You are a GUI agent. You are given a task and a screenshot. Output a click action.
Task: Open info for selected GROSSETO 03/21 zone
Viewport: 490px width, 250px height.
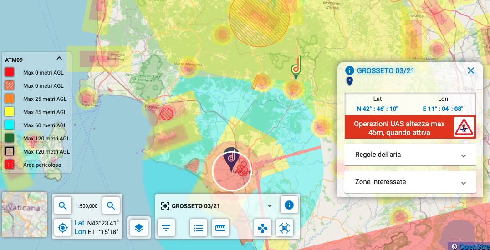click(288, 205)
